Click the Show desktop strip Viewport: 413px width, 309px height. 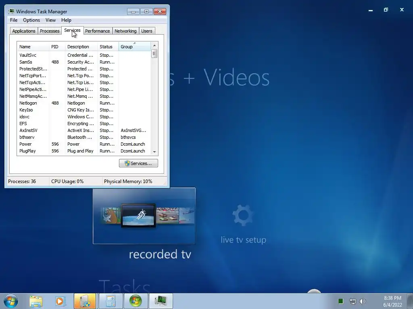click(x=410, y=301)
